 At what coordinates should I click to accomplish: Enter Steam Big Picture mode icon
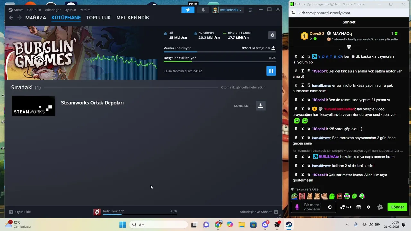(x=250, y=10)
